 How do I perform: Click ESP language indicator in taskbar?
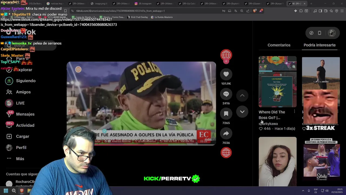(316, 191)
